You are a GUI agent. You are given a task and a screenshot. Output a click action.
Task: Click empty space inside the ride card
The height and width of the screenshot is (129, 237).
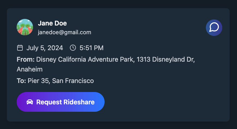pos(166,99)
